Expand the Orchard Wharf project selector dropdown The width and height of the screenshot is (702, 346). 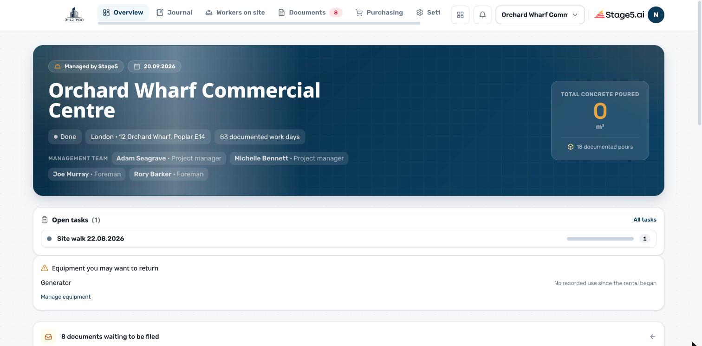point(540,15)
